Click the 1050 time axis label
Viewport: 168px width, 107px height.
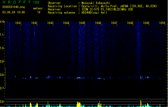162,23
